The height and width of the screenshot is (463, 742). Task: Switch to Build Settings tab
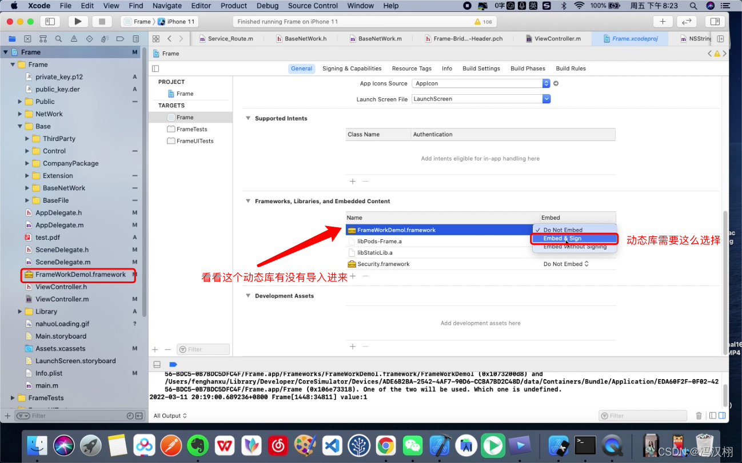coord(481,69)
